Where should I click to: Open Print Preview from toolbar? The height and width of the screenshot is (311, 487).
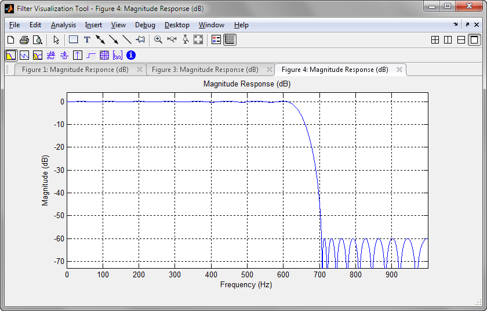click(38, 40)
